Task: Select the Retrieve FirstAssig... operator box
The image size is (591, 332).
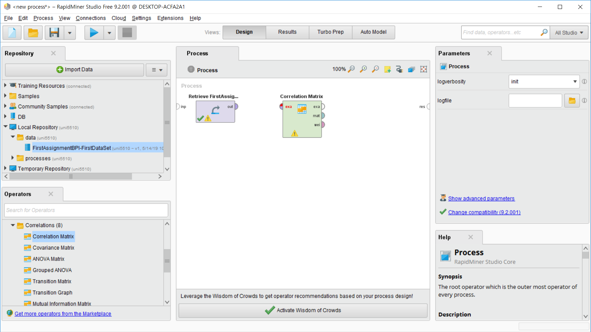Action: pos(215,111)
